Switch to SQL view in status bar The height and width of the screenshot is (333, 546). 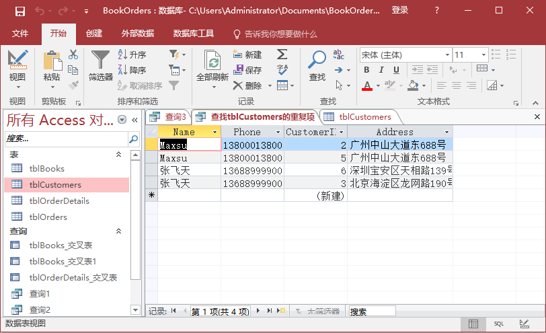pos(498,324)
